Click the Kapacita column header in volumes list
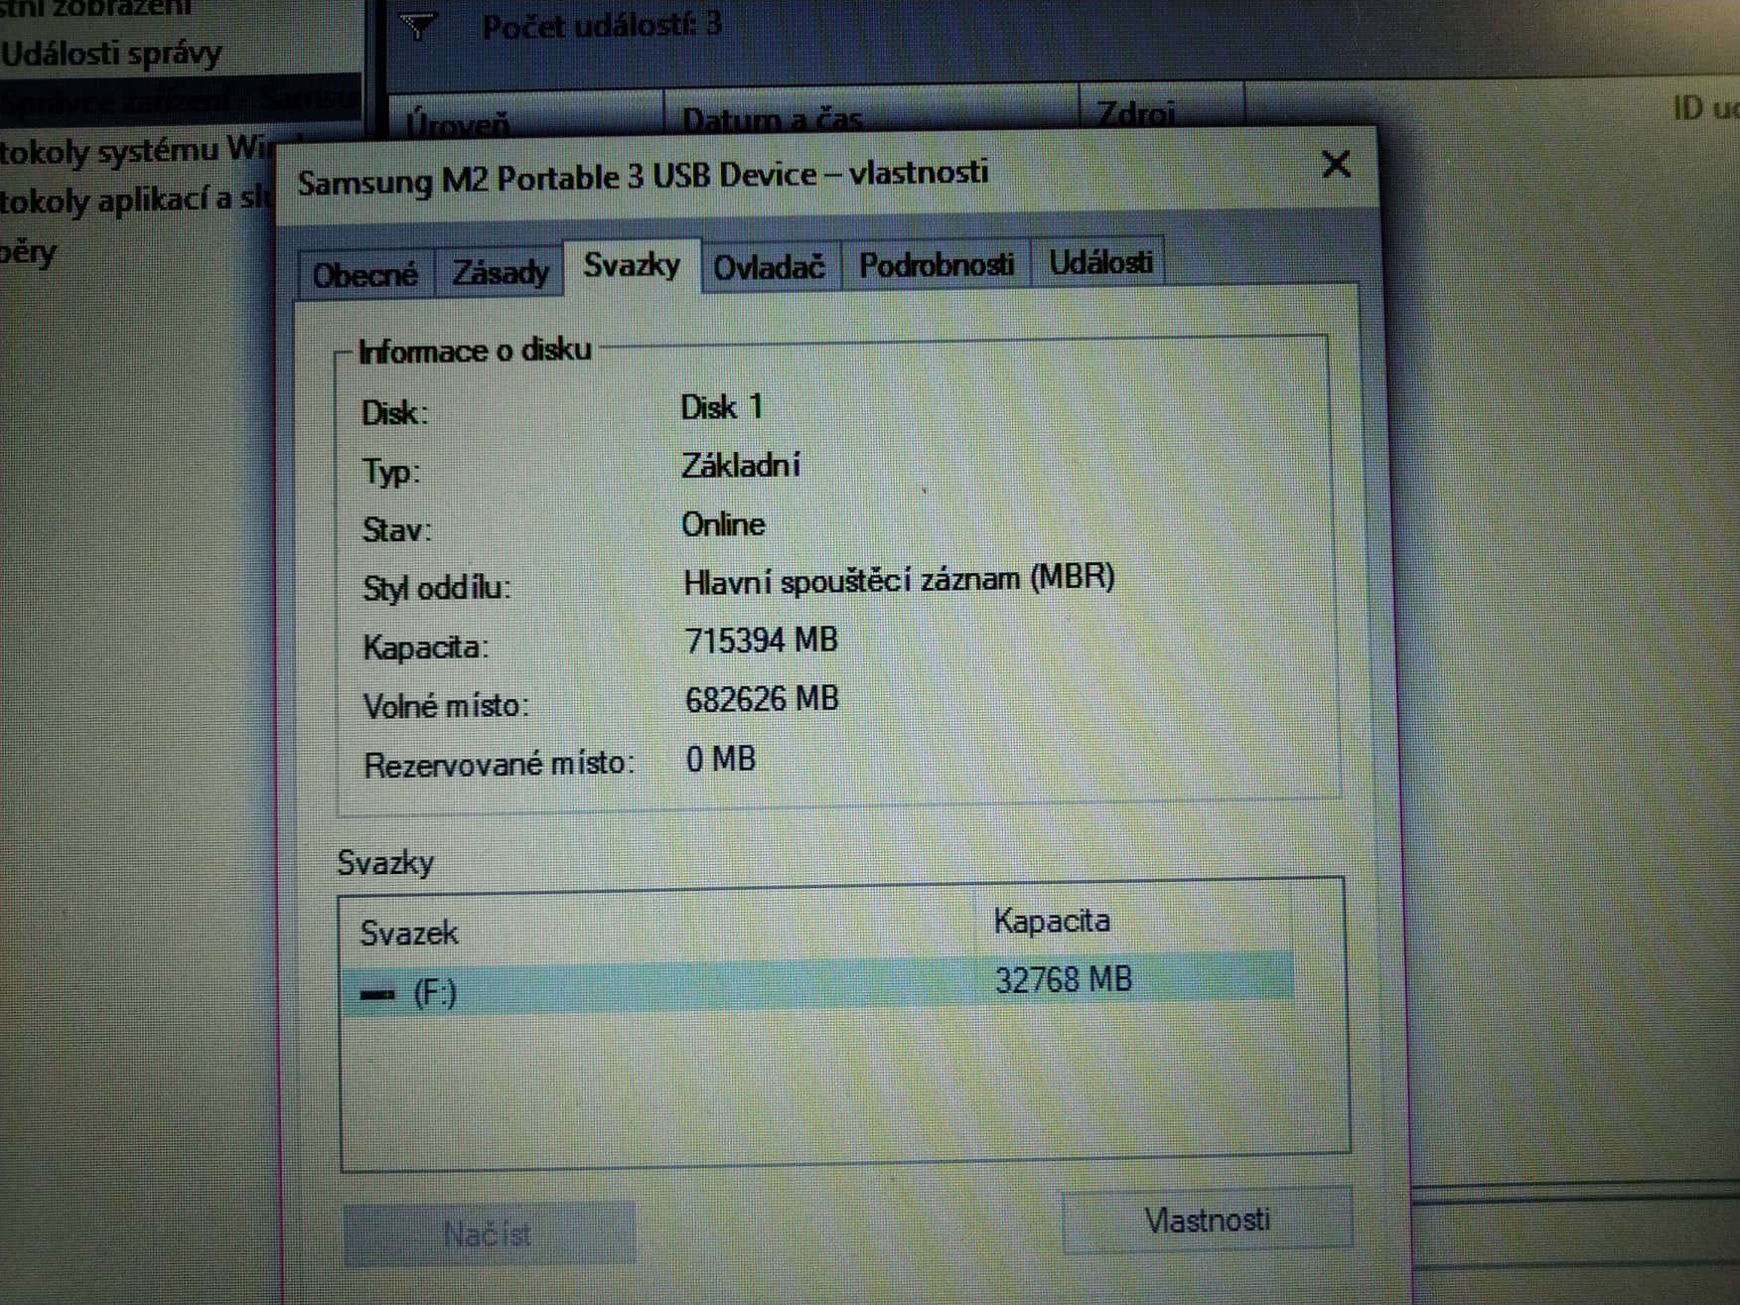 point(1052,921)
